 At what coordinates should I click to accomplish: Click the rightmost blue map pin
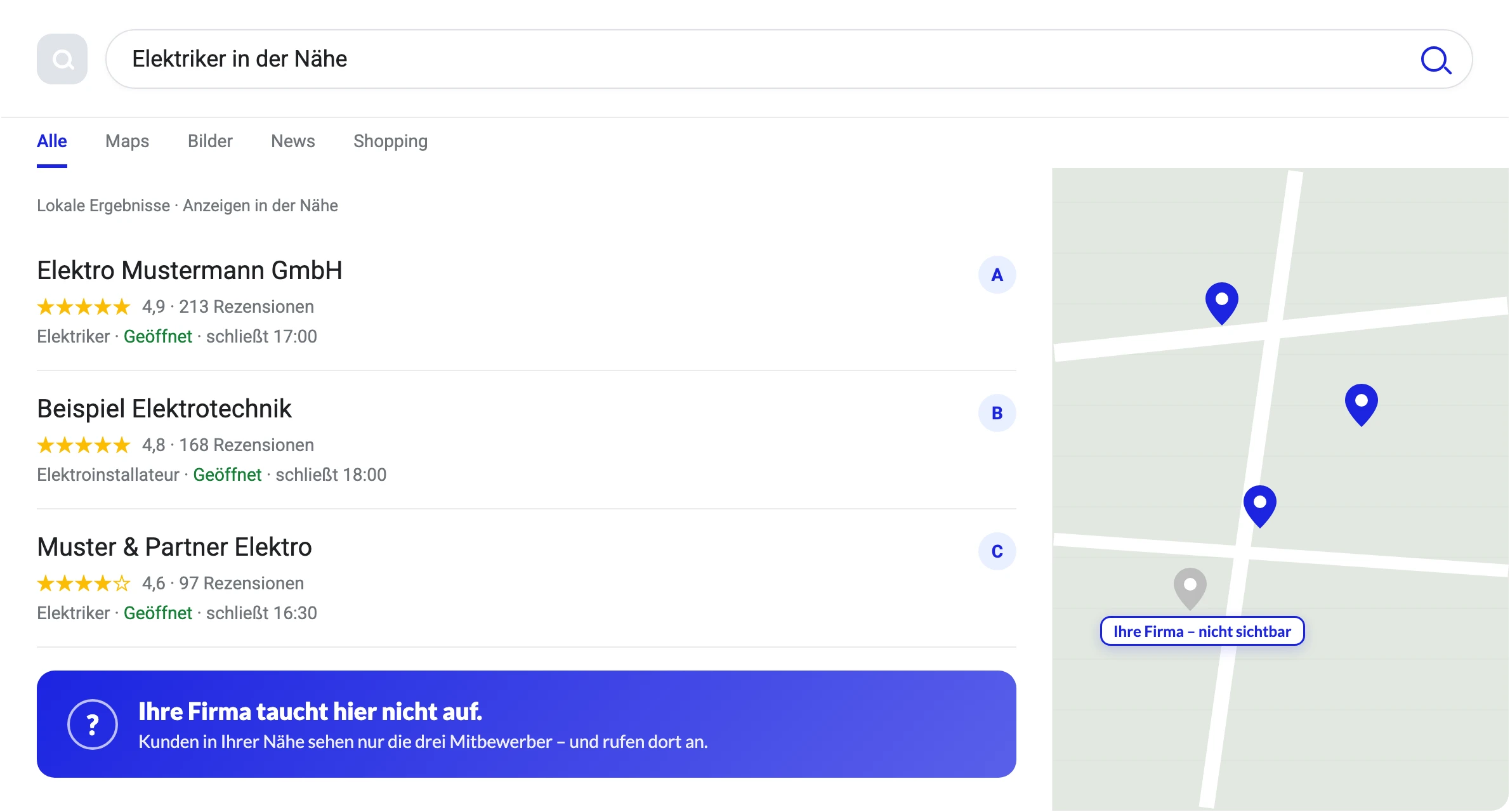tap(1361, 404)
